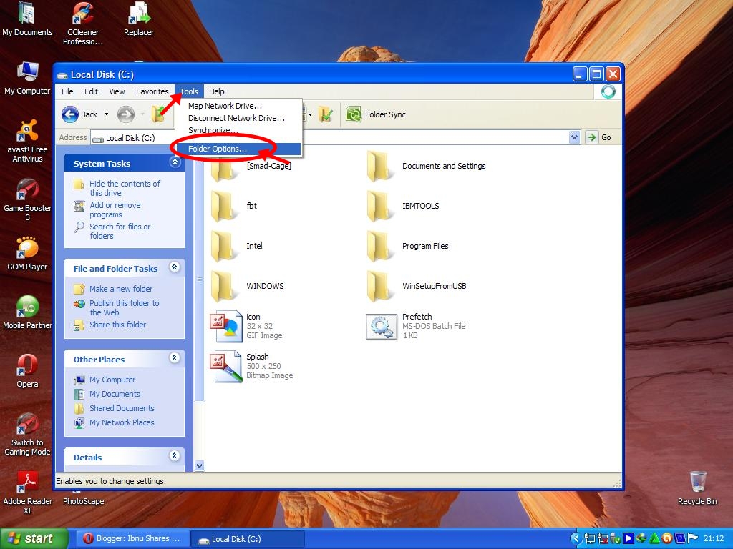Select the Documents and Settings folder
The height and width of the screenshot is (549, 733).
426,166
